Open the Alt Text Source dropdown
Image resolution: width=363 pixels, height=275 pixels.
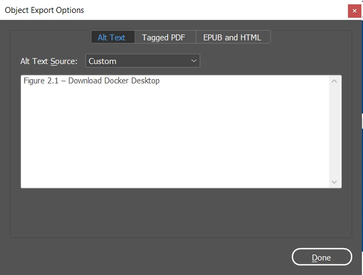pyautogui.click(x=143, y=61)
